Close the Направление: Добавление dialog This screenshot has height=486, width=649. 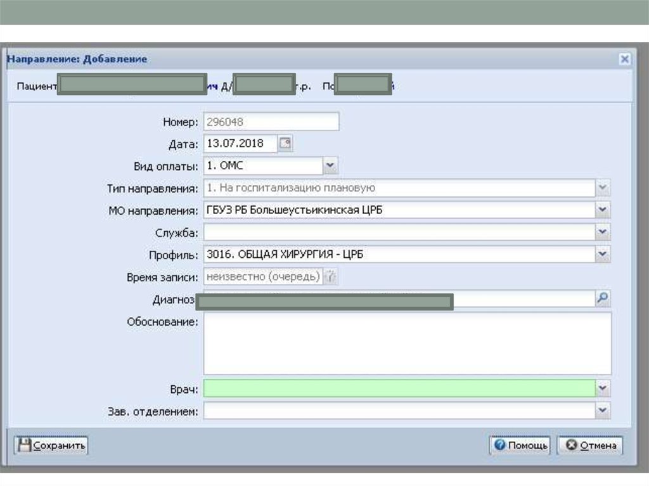(x=624, y=59)
